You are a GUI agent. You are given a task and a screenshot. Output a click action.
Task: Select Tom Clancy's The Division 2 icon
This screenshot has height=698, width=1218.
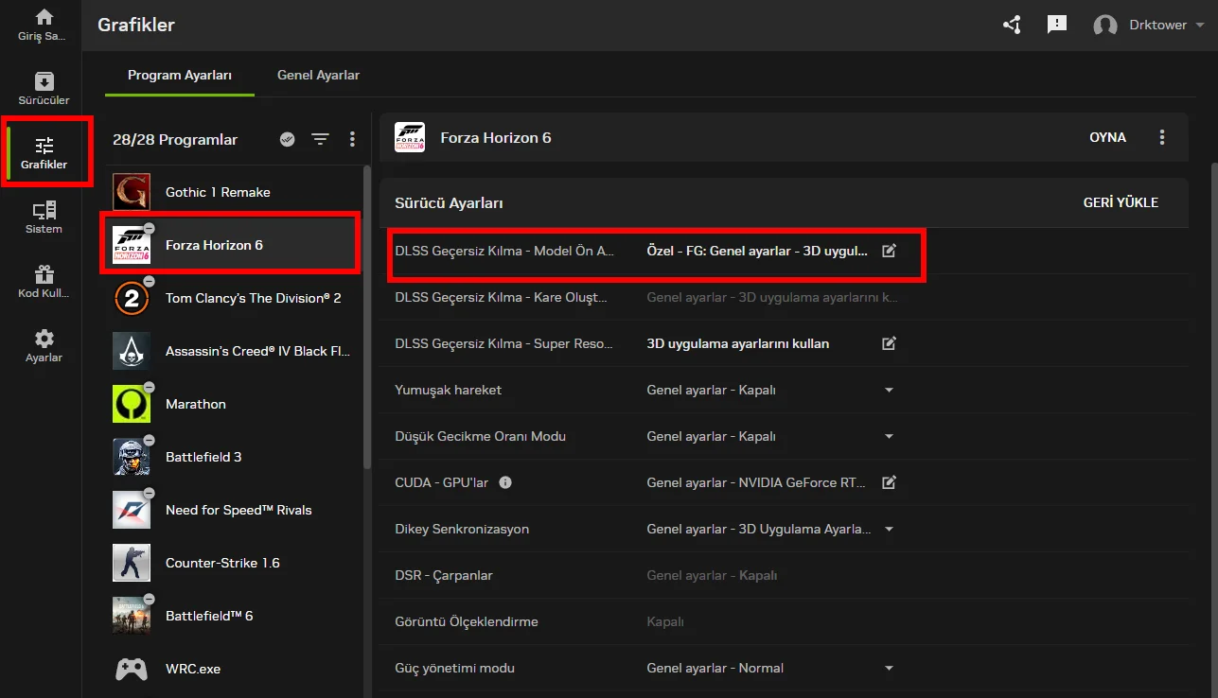pyautogui.click(x=132, y=298)
